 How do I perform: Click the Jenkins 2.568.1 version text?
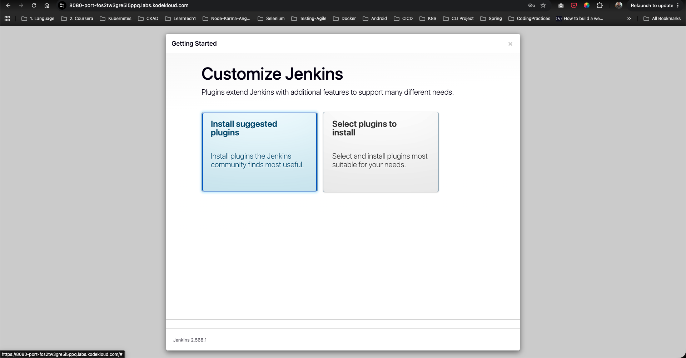tap(190, 340)
